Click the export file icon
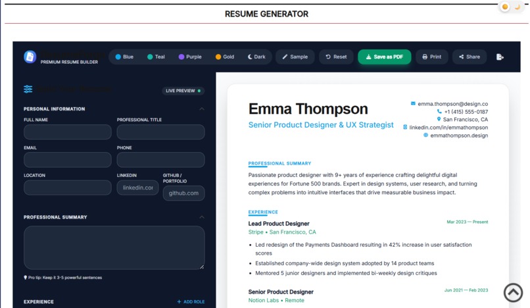 coord(500,57)
